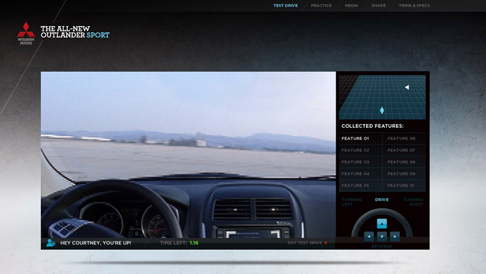Click the diamond car marker on grid
The width and height of the screenshot is (486, 274).
tap(382, 110)
